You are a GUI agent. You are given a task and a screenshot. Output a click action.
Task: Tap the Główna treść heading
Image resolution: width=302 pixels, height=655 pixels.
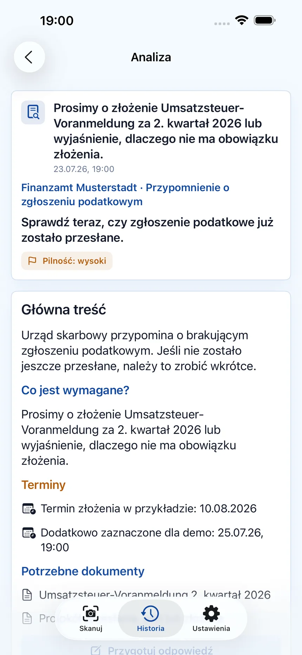[x=64, y=310]
